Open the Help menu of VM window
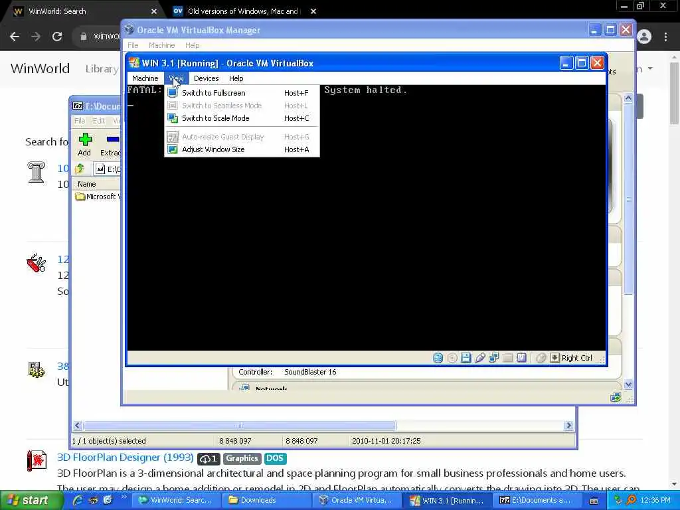Image resolution: width=680 pixels, height=510 pixels. [236, 78]
